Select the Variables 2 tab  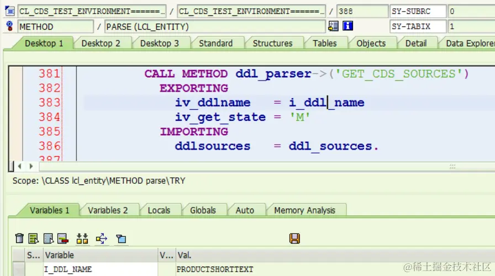[108, 210]
